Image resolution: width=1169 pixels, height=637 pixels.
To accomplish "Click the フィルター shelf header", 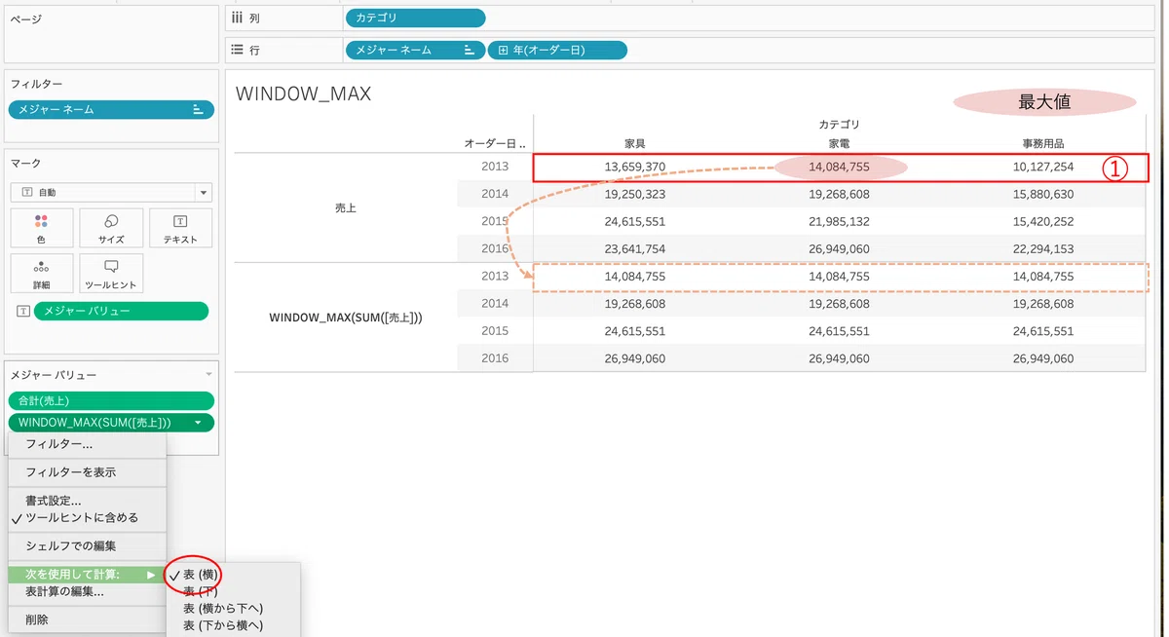I will click(36, 85).
